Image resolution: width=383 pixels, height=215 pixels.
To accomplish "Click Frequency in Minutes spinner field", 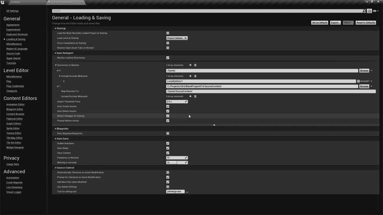I will [177, 158].
